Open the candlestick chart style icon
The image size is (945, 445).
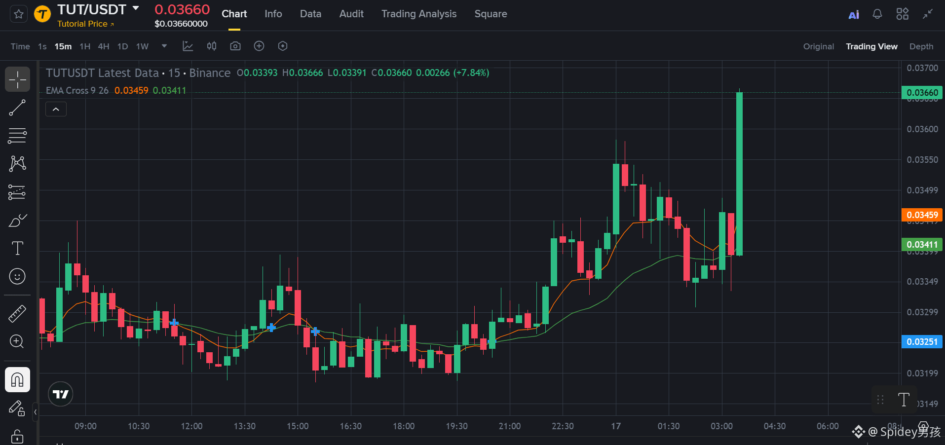212,46
